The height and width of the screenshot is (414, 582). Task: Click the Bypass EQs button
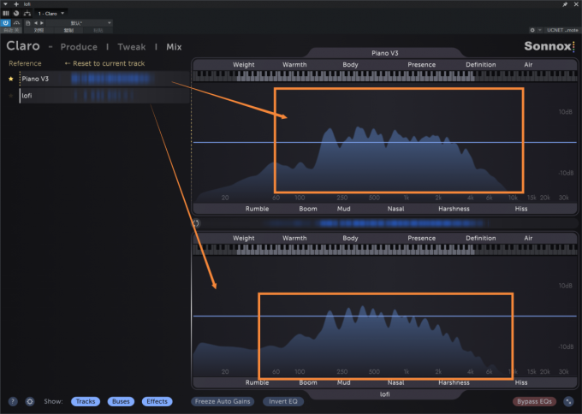click(x=534, y=401)
